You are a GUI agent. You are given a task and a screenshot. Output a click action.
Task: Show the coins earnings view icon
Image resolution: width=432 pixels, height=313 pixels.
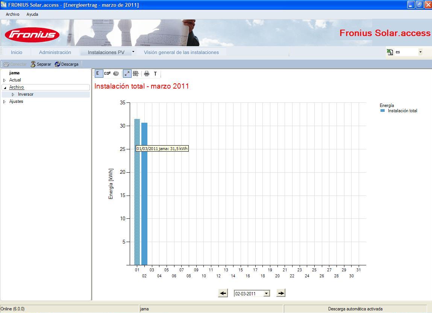click(116, 74)
